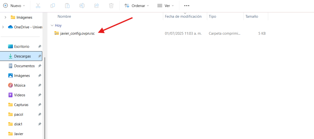Click the OneDrive cloud icon
This screenshot has width=314, height=139.
pos(10,27)
